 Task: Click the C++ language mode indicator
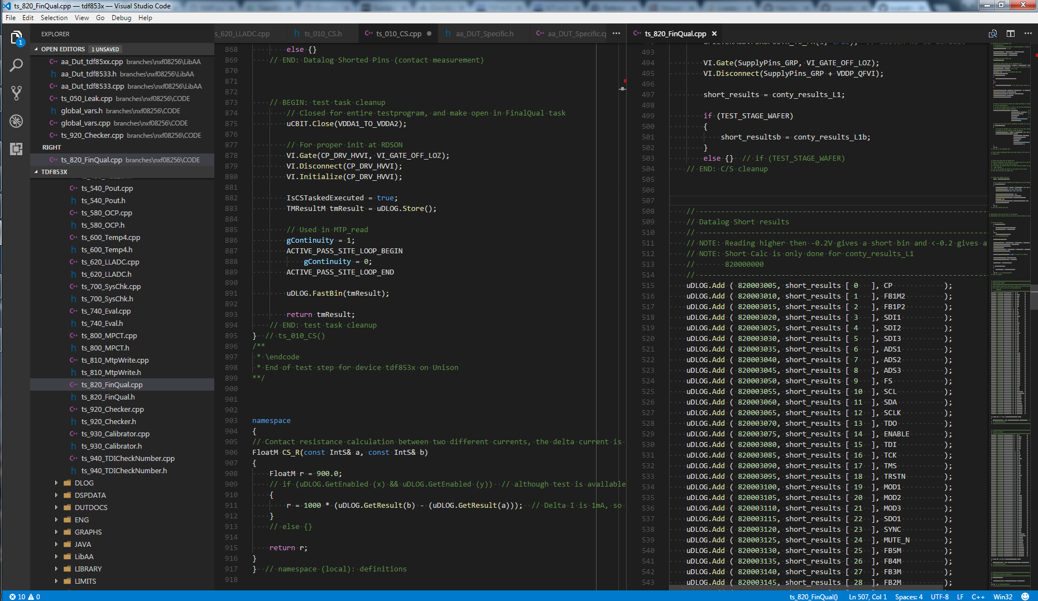(x=978, y=597)
